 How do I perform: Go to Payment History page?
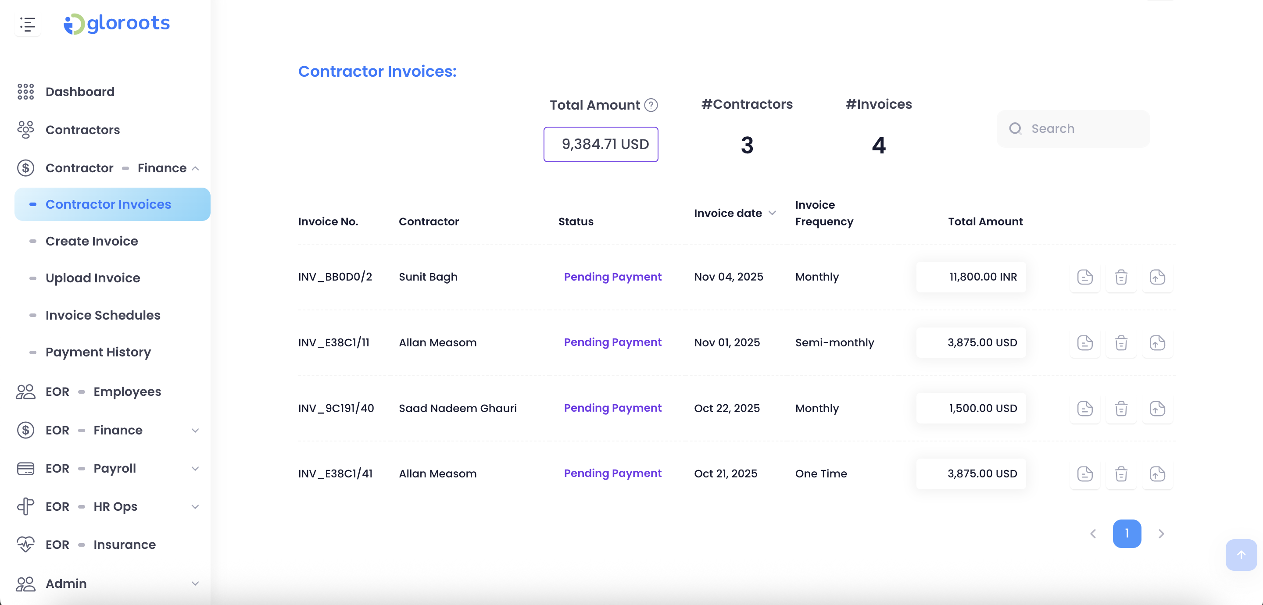98,352
